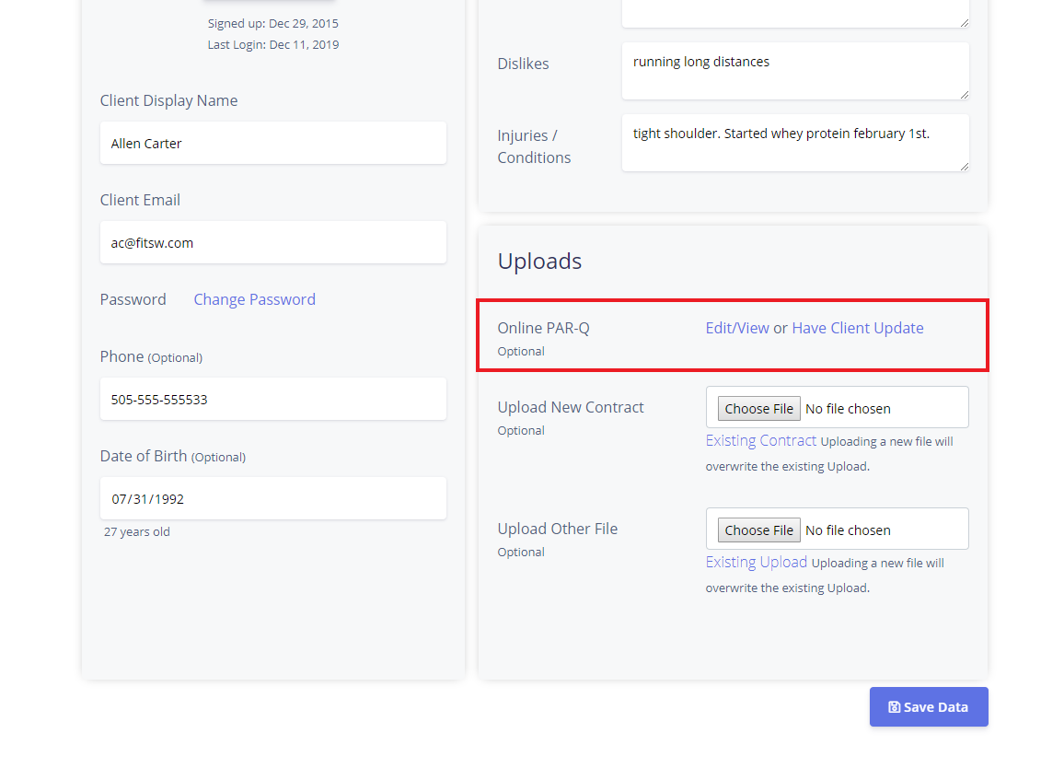View the Existing Contract
Image resolution: width=1064 pixels, height=780 pixels.
click(760, 440)
